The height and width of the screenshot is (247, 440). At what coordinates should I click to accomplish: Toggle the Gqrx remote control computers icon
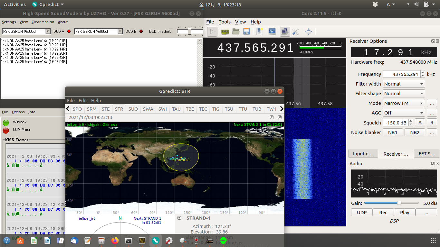click(285, 32)
